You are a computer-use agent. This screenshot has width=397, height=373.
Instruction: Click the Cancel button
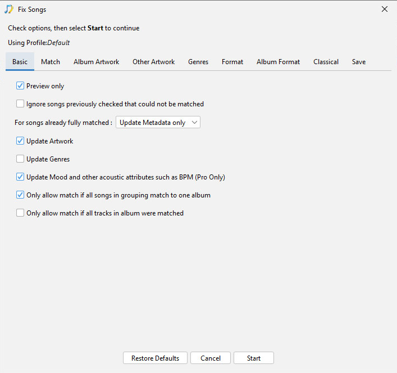pos(211,358)
